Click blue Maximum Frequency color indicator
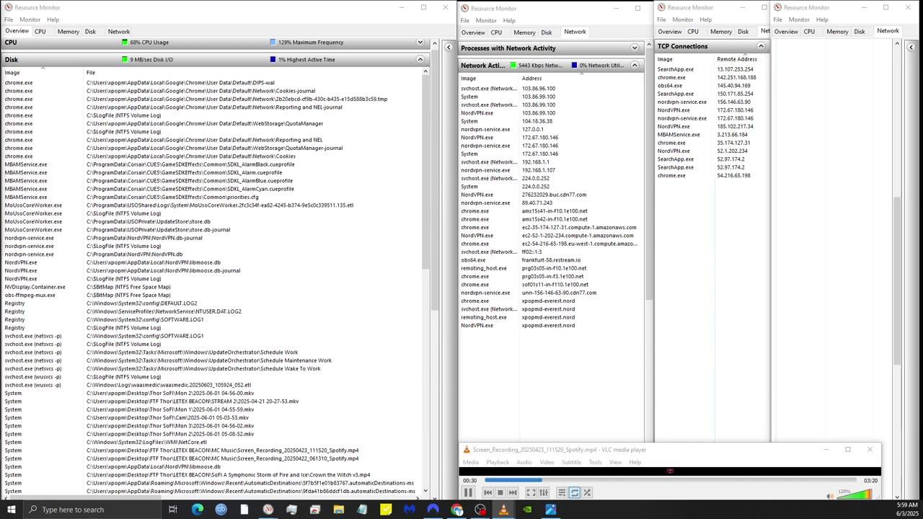Viewport: 923px width, 519px height. click(x=273, y=43)
